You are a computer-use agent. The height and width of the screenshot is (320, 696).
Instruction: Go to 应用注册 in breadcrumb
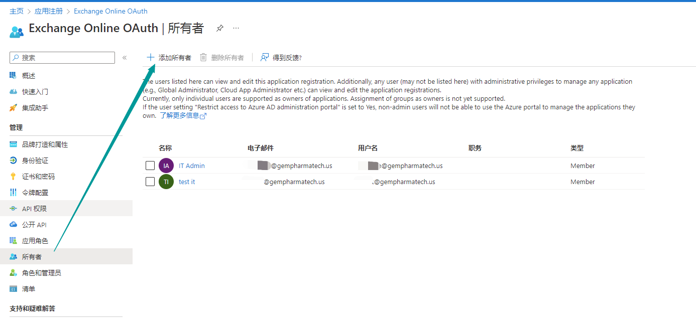(49, 11)
